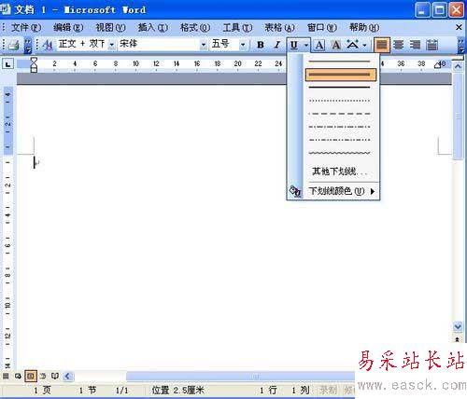Switch to Normal view icon
Image resolution: width=467 pixels, height=399 pixels.
(6, 376)
